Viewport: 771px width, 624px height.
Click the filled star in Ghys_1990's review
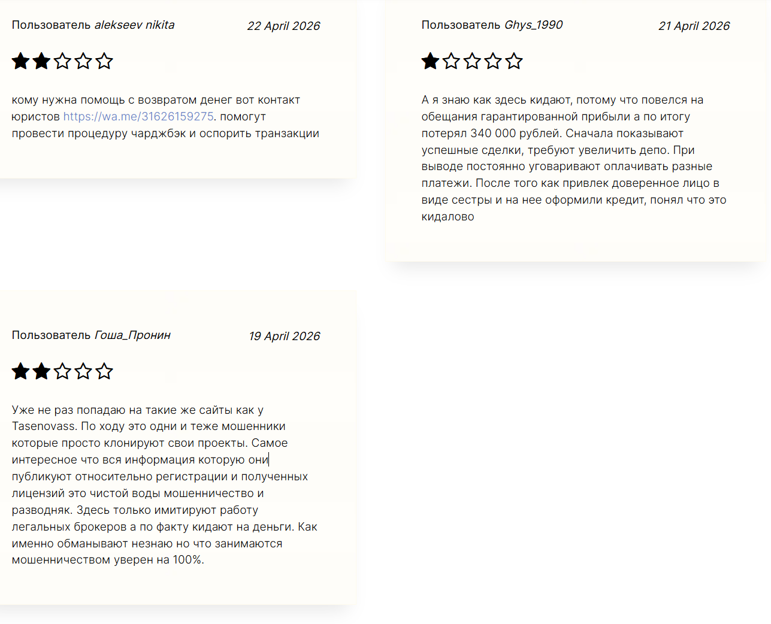coord(431,61)
